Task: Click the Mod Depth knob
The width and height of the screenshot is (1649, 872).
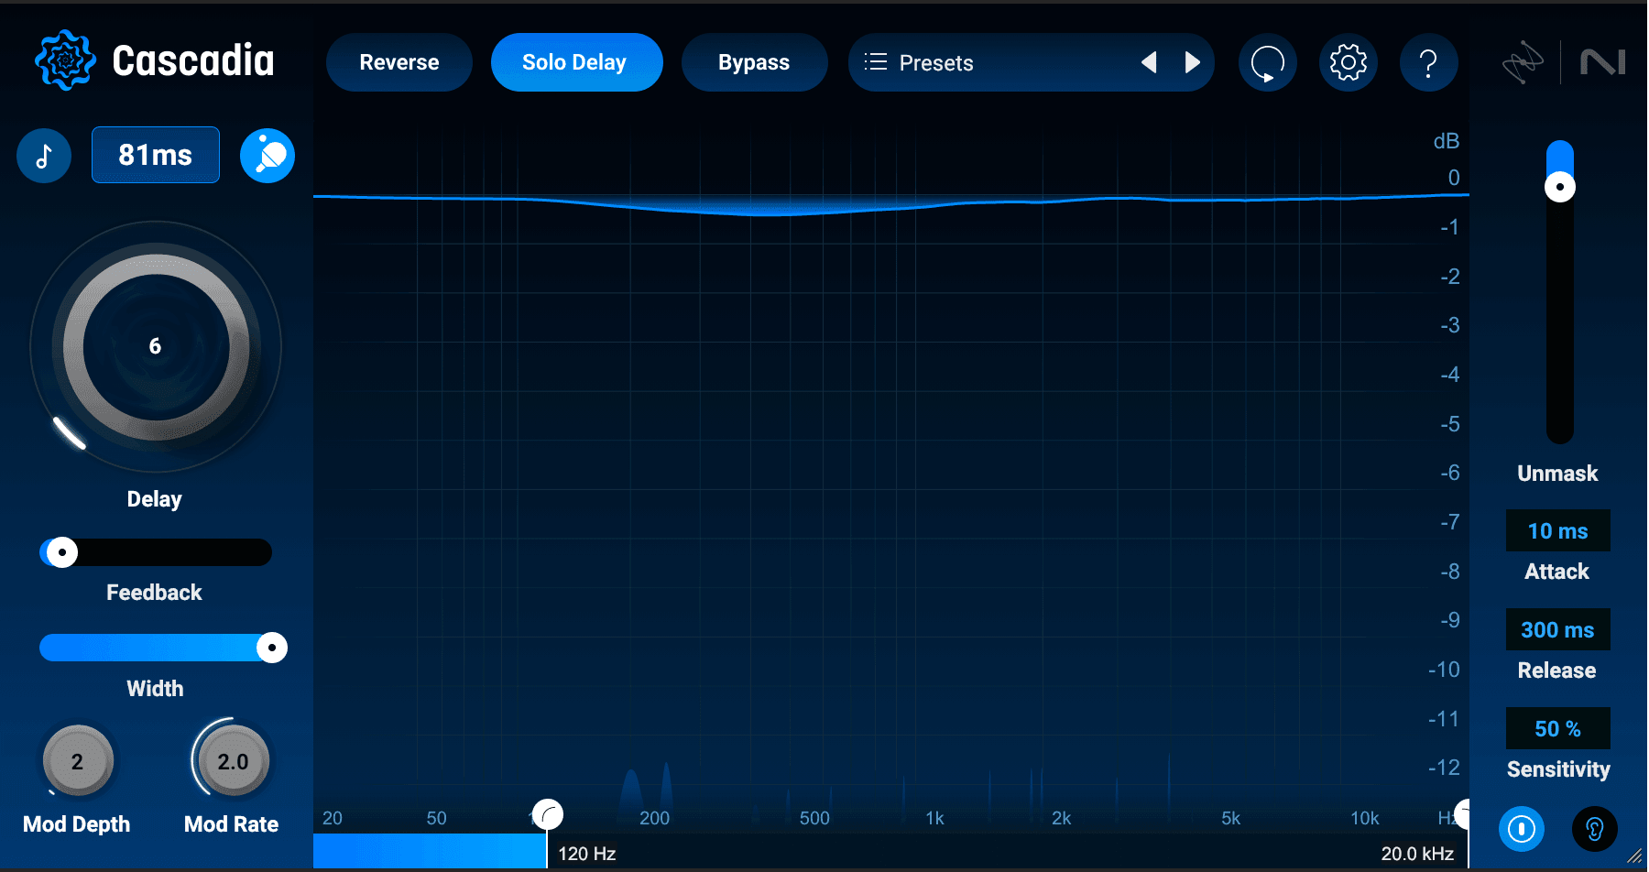Action: [78, 761]
